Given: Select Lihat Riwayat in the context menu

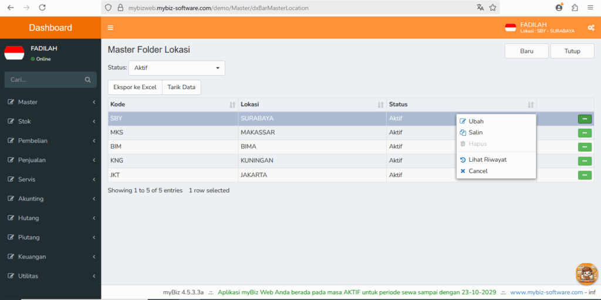Looking at the screenshot, I should pos(496,159).
